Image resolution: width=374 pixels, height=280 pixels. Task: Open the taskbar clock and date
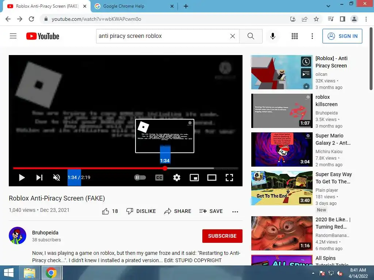tap(358, 273)
